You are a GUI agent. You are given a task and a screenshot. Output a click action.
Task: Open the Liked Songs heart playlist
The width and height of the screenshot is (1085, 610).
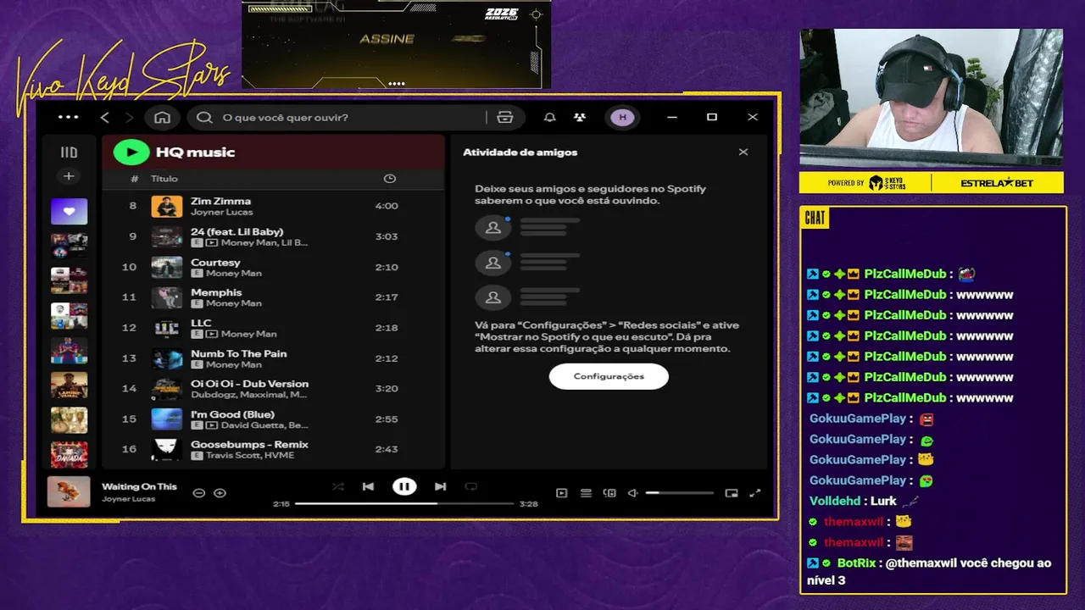pos(69,211)
